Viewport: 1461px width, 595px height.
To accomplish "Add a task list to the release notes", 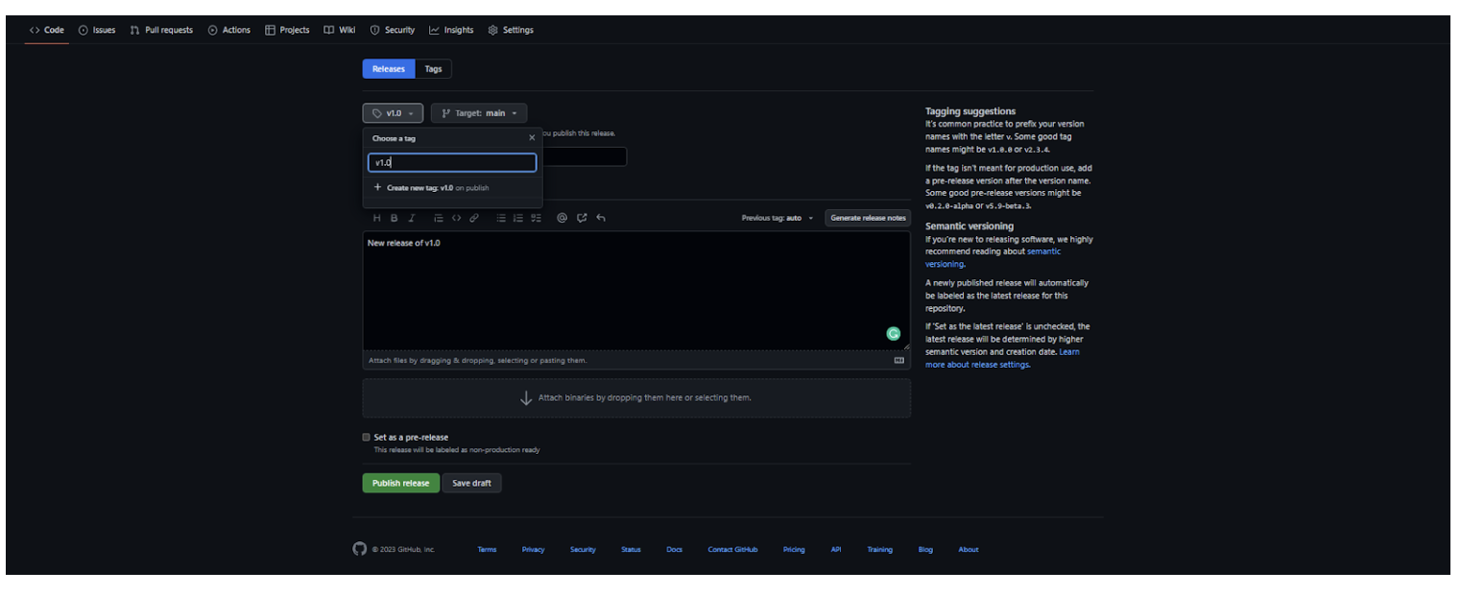I will [536, 218].
